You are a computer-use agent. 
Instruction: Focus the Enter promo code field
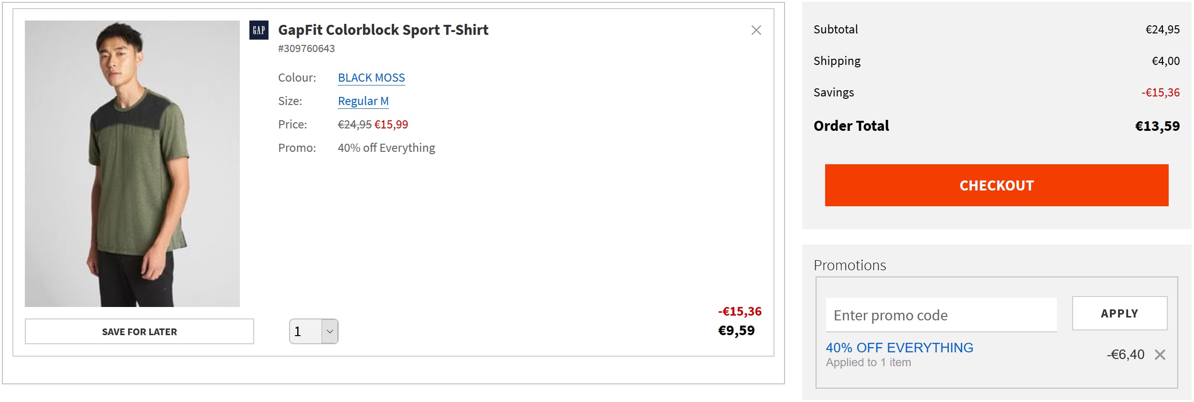[941, 315]
